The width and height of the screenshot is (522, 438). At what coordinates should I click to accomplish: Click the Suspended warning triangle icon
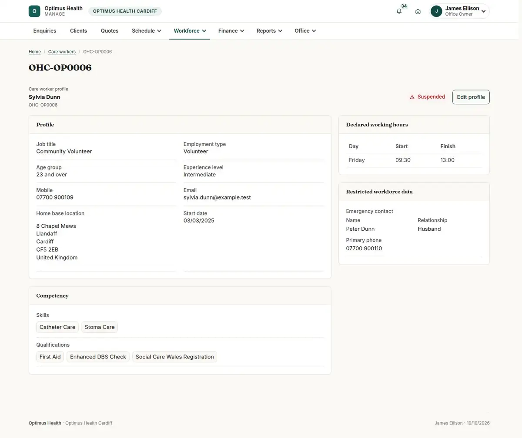tap(412, 97)
